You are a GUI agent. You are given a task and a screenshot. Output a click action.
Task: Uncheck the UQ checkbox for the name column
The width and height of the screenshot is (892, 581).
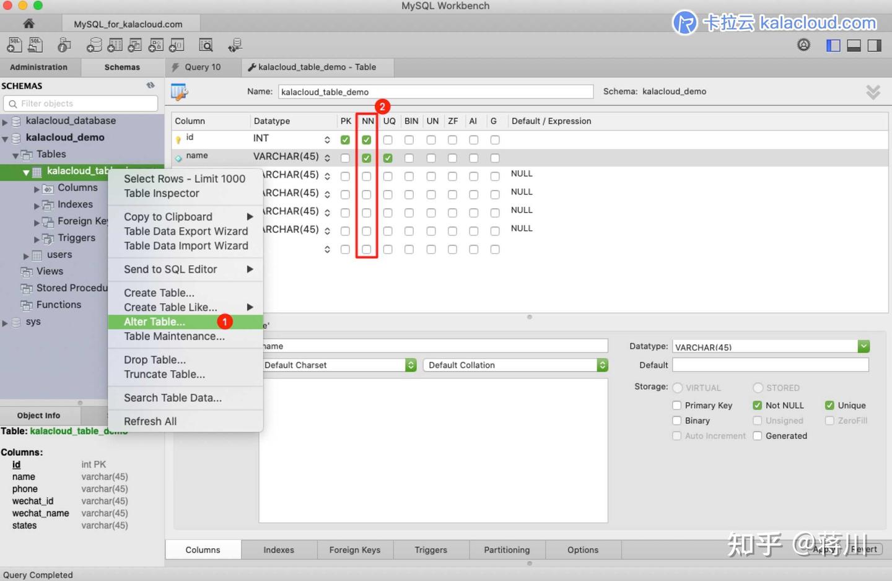pyautogui.click(x=388, y=158)
